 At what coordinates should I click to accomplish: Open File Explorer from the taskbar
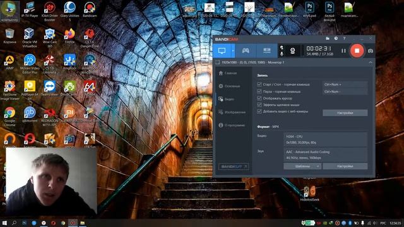[83, 223]
